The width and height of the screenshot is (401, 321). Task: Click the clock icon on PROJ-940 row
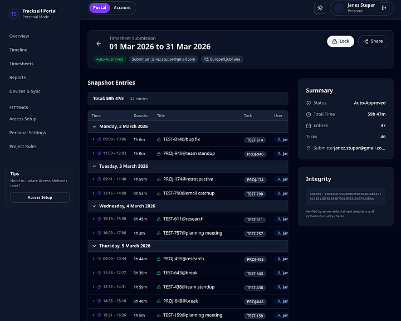click(x=99, y=153)
